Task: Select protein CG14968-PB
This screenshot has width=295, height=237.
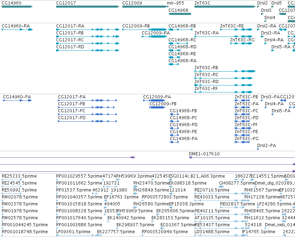Action: click(x=183, y=111)
